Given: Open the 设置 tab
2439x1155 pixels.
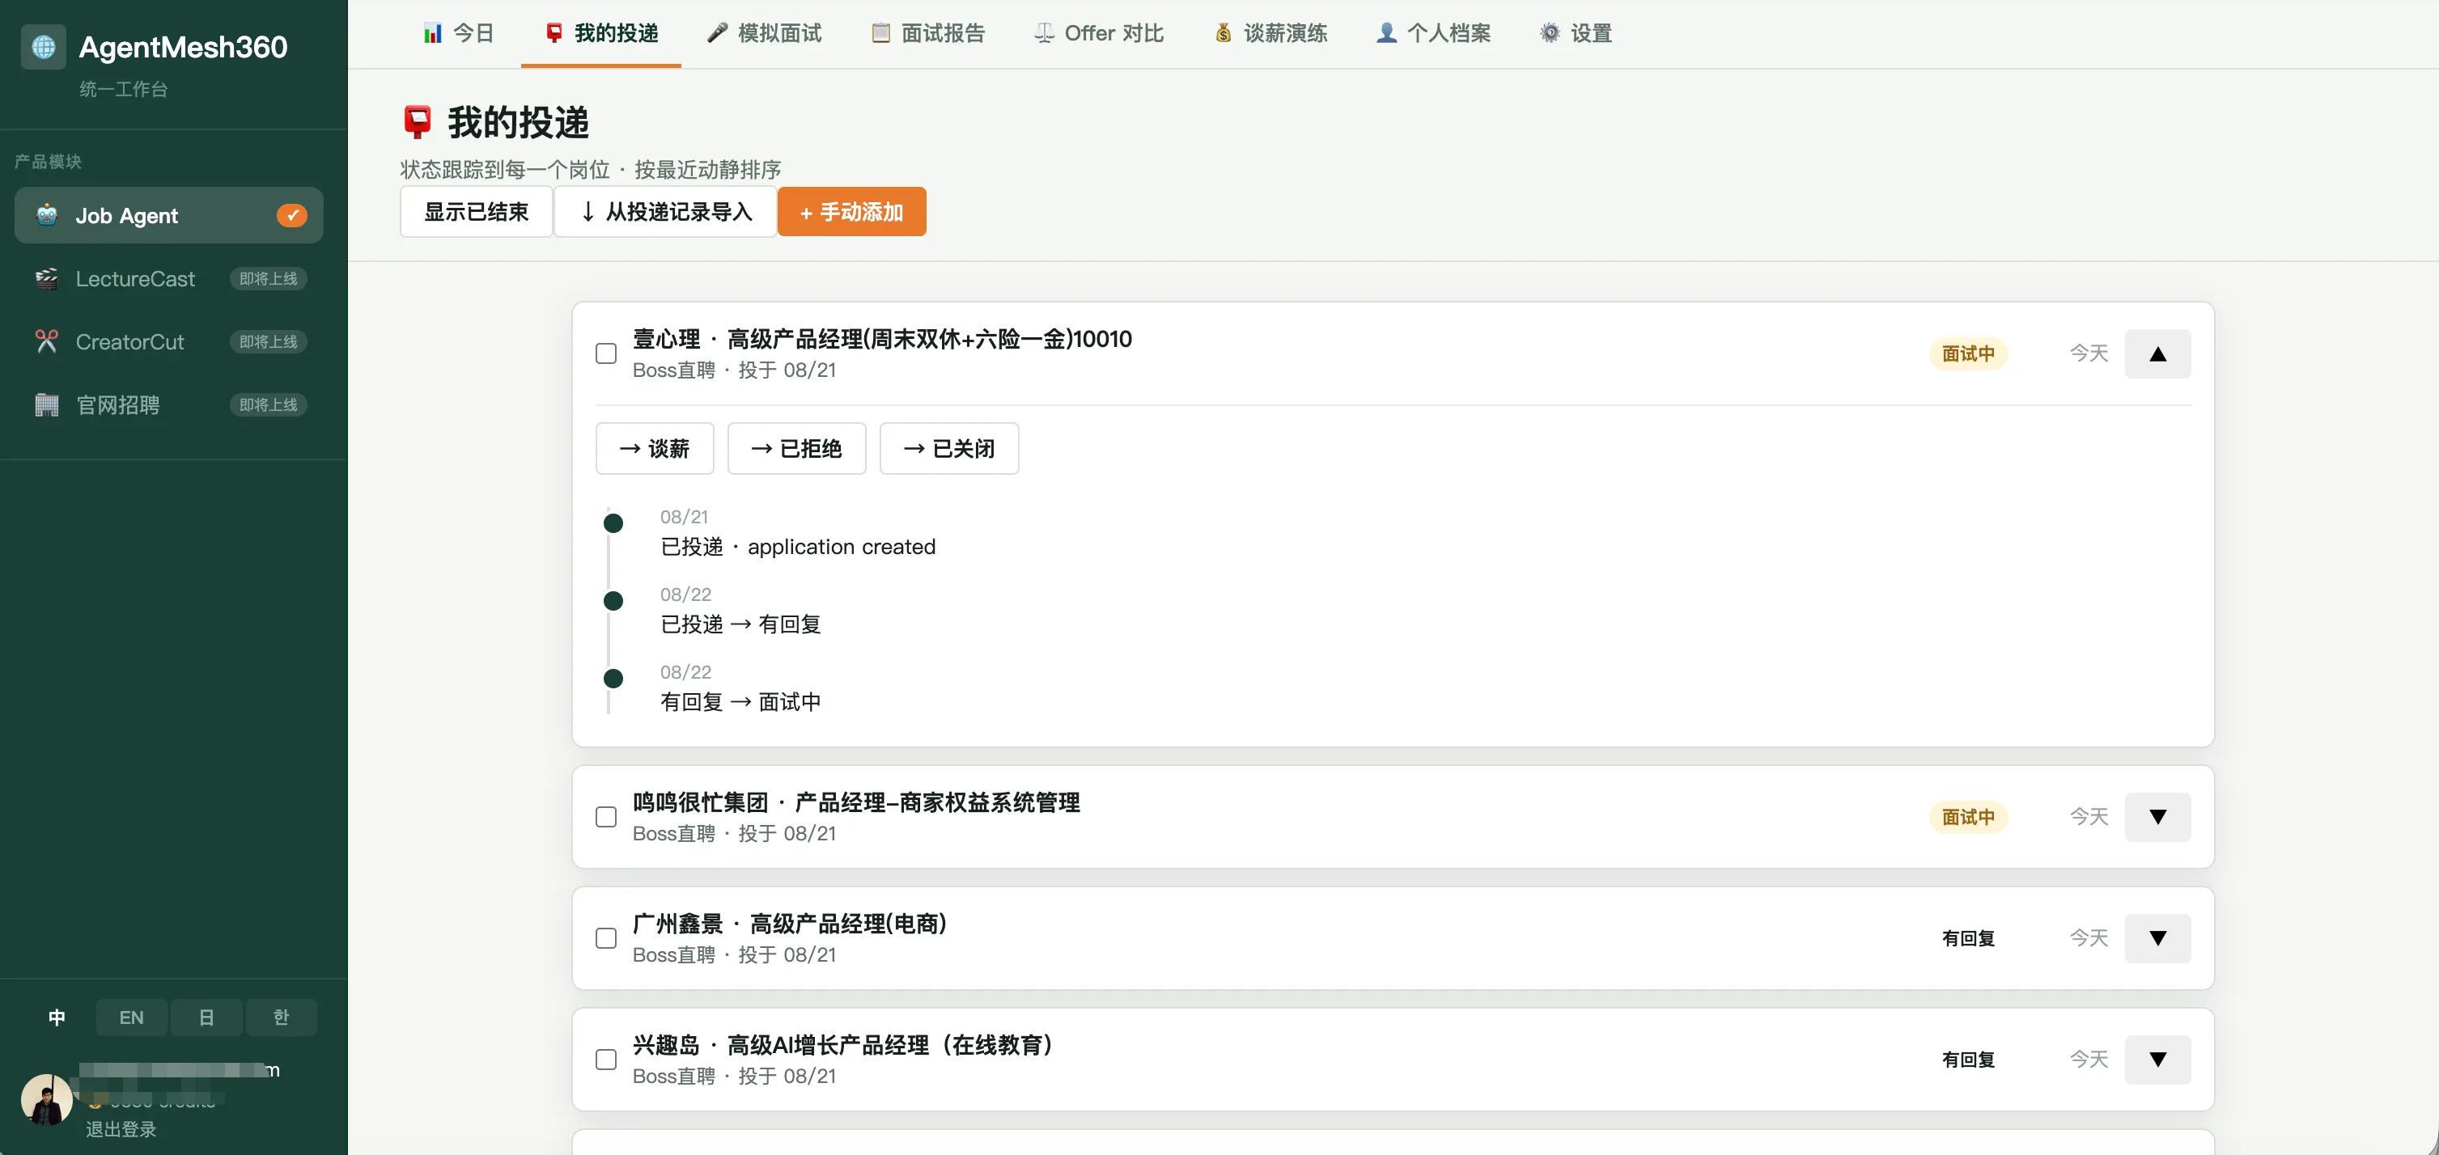Looking at the screenshot, I should point(1576,33).
